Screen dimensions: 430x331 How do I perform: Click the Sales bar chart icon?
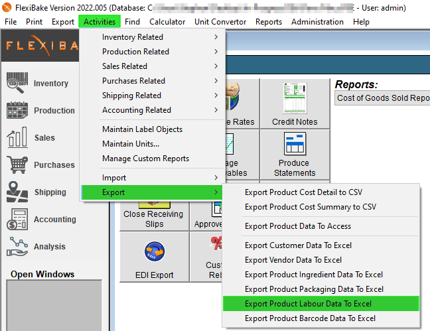(17, 137)
